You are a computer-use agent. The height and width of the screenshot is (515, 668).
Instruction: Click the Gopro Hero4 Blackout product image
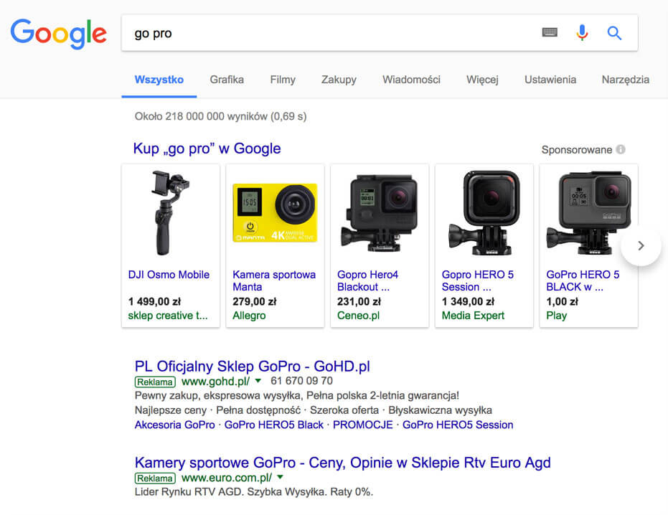pos(379,213)
